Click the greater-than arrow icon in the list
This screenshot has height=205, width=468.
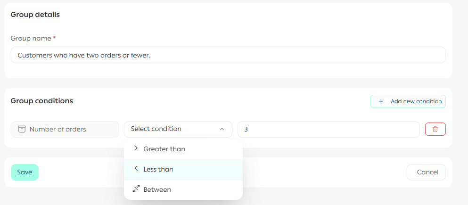[x=136, y=148]
